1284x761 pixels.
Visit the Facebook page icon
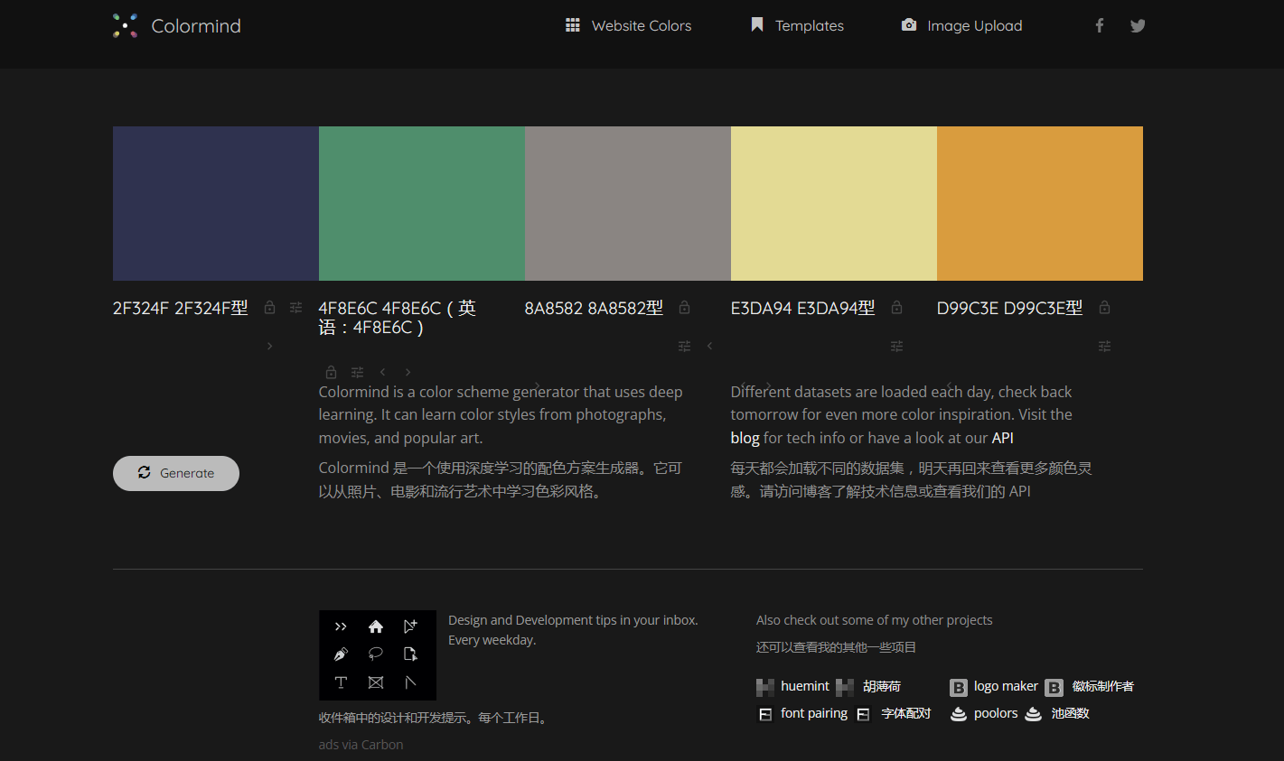pos(1100,25)
